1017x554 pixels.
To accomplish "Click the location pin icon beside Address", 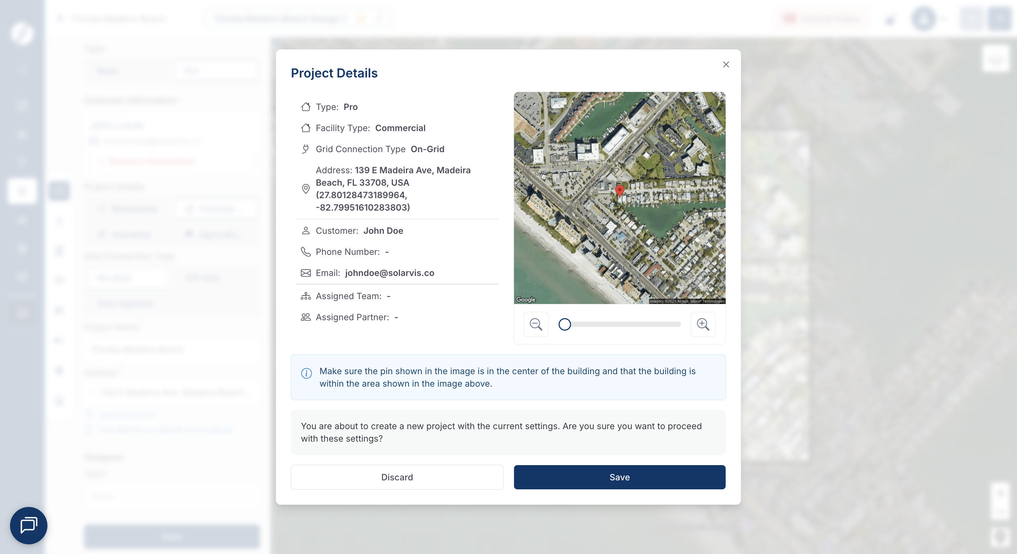I will [x=305, y=189].
